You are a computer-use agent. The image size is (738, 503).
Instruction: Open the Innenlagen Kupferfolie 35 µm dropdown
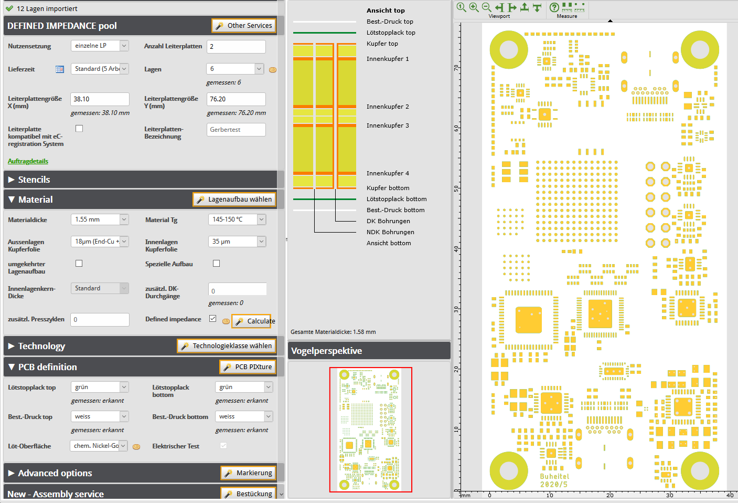pyautogui.click(x=237, y=242)
